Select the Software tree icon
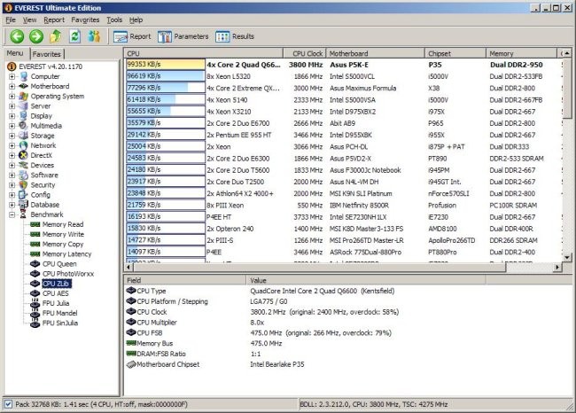Screen dimensions: 576x413 point(24,175)
